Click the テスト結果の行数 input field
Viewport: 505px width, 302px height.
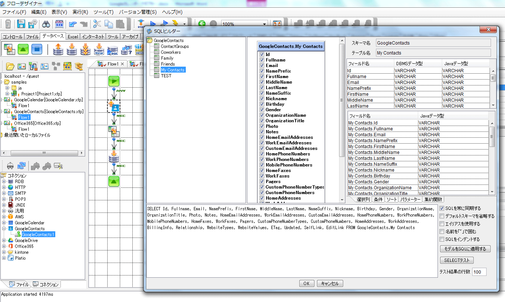tap(479, 272)
